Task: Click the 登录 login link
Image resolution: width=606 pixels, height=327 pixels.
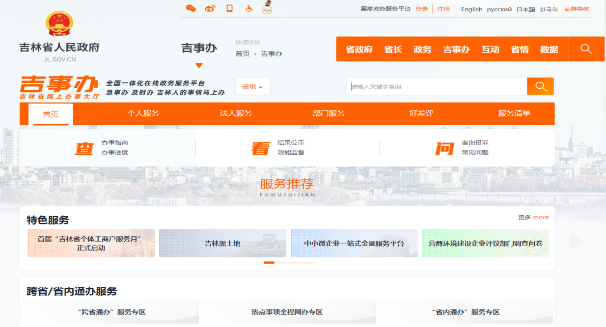Action: [x=421, y=9]
